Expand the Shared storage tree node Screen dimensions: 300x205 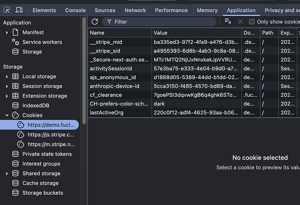point(7,174)
